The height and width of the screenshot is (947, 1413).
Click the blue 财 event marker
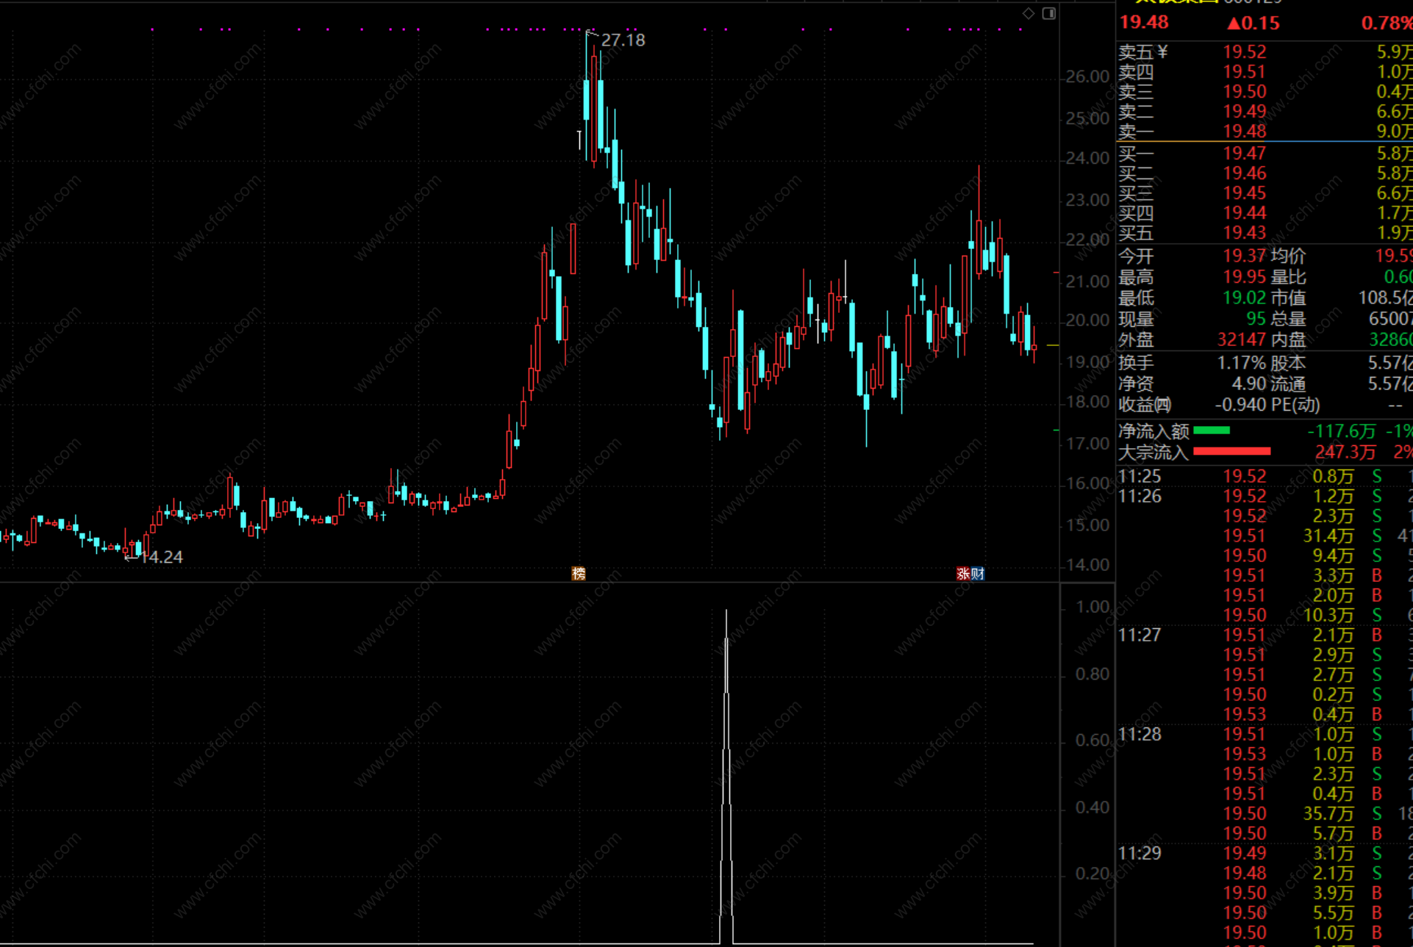[x=977, y=574]
